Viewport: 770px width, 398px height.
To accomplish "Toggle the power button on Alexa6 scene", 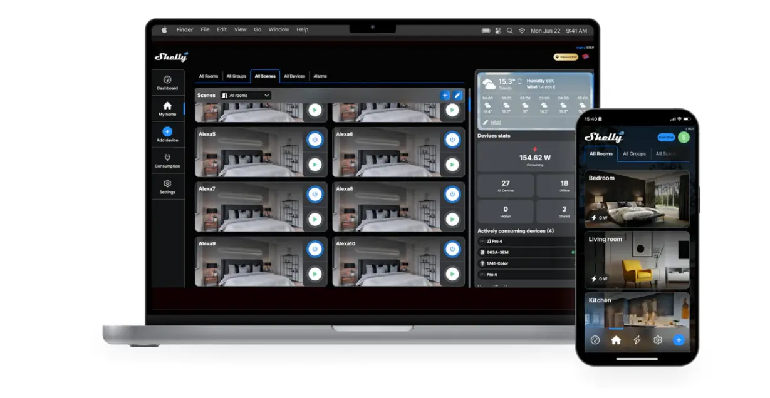I will click(x=452, y=140).
